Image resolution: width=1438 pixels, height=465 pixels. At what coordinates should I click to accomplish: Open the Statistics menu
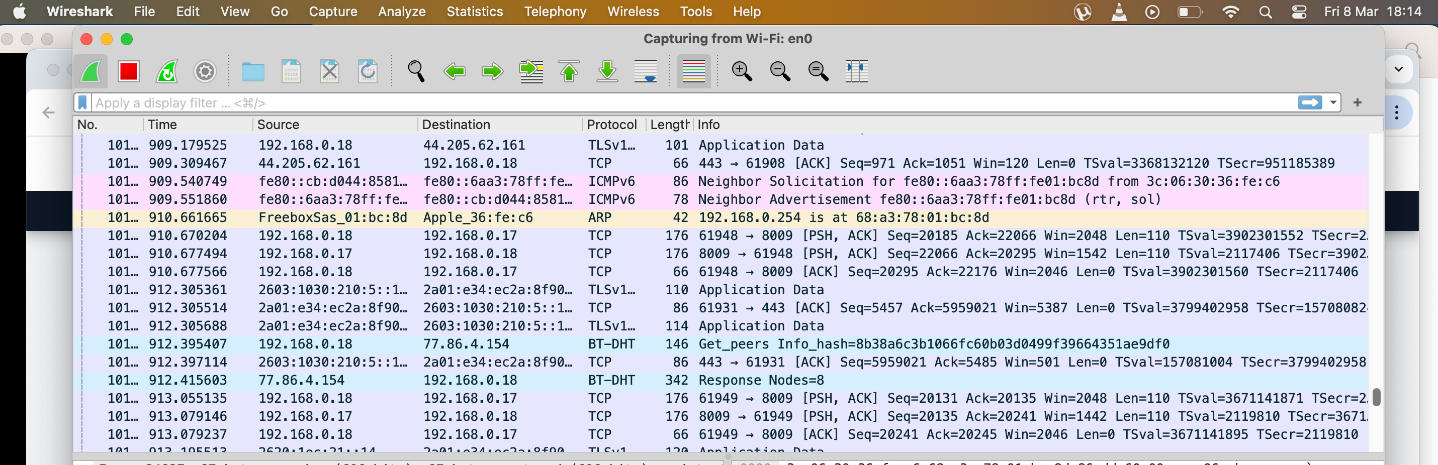tap(475, 12)
